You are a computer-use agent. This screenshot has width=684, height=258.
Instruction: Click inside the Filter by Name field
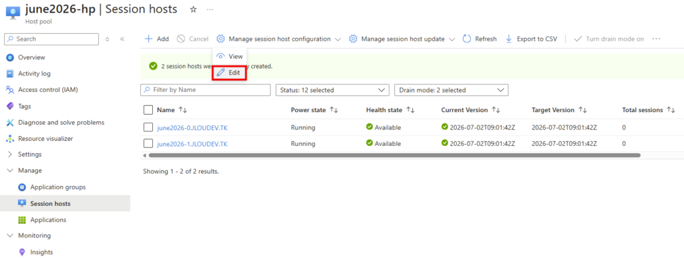click(206, 90)
